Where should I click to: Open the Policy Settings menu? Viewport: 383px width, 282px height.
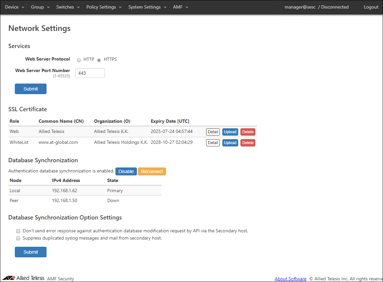click(104, 7)
